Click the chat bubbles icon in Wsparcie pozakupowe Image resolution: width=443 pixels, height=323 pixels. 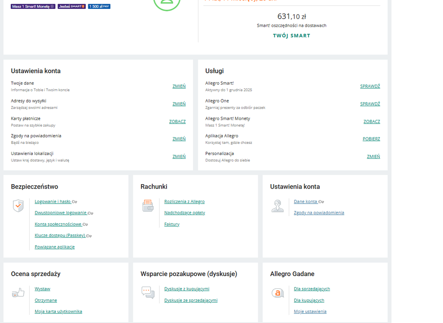coord(148,293)
